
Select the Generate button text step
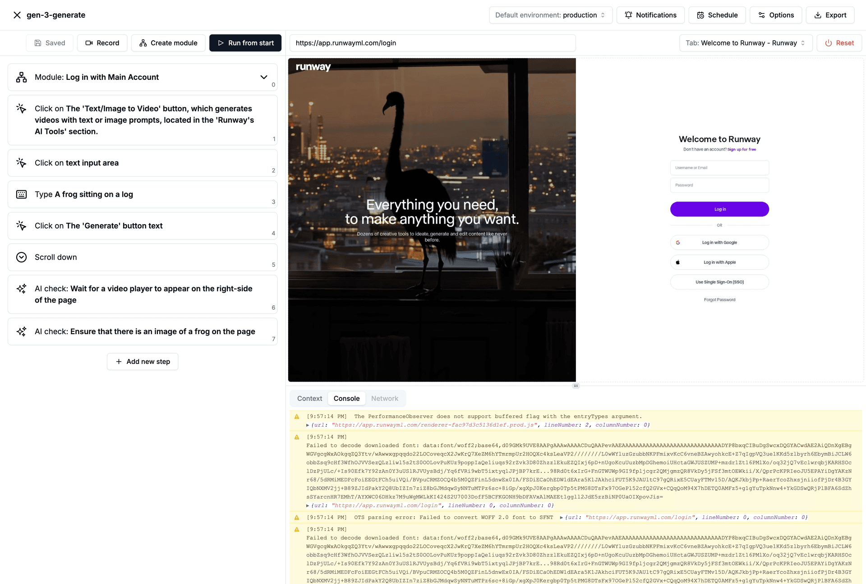(143, 226)
